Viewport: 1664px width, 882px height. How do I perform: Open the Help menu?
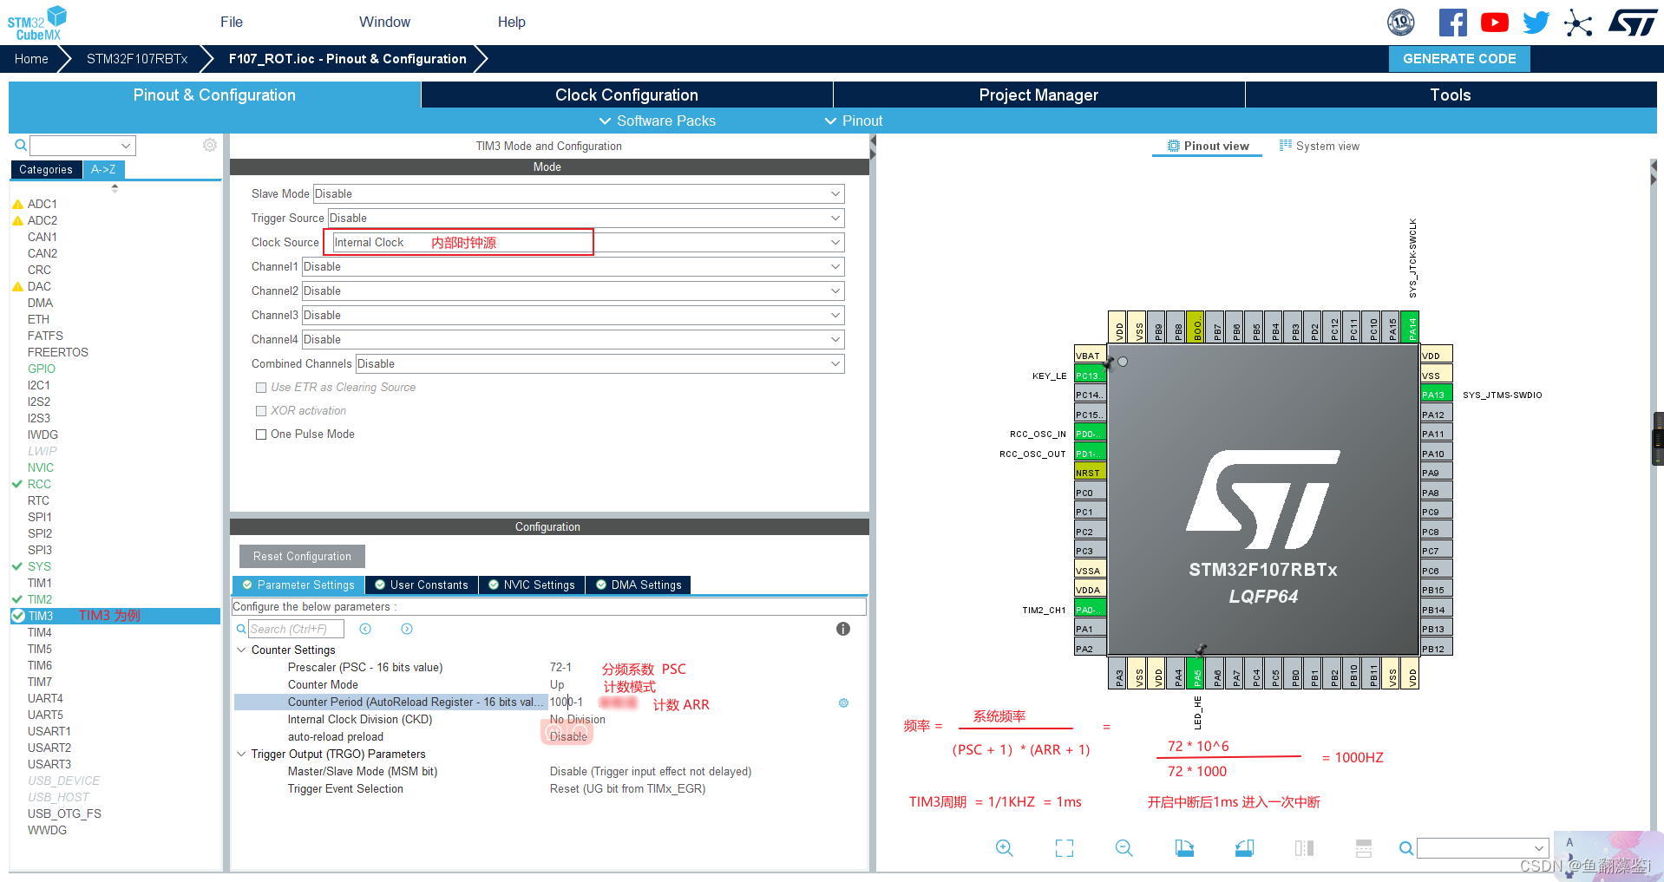coord(512,23)
